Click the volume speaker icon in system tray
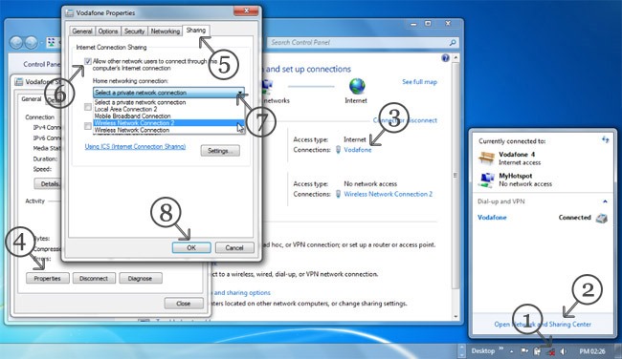This screenshot has width=622, height=359. (x=564, y=351)
